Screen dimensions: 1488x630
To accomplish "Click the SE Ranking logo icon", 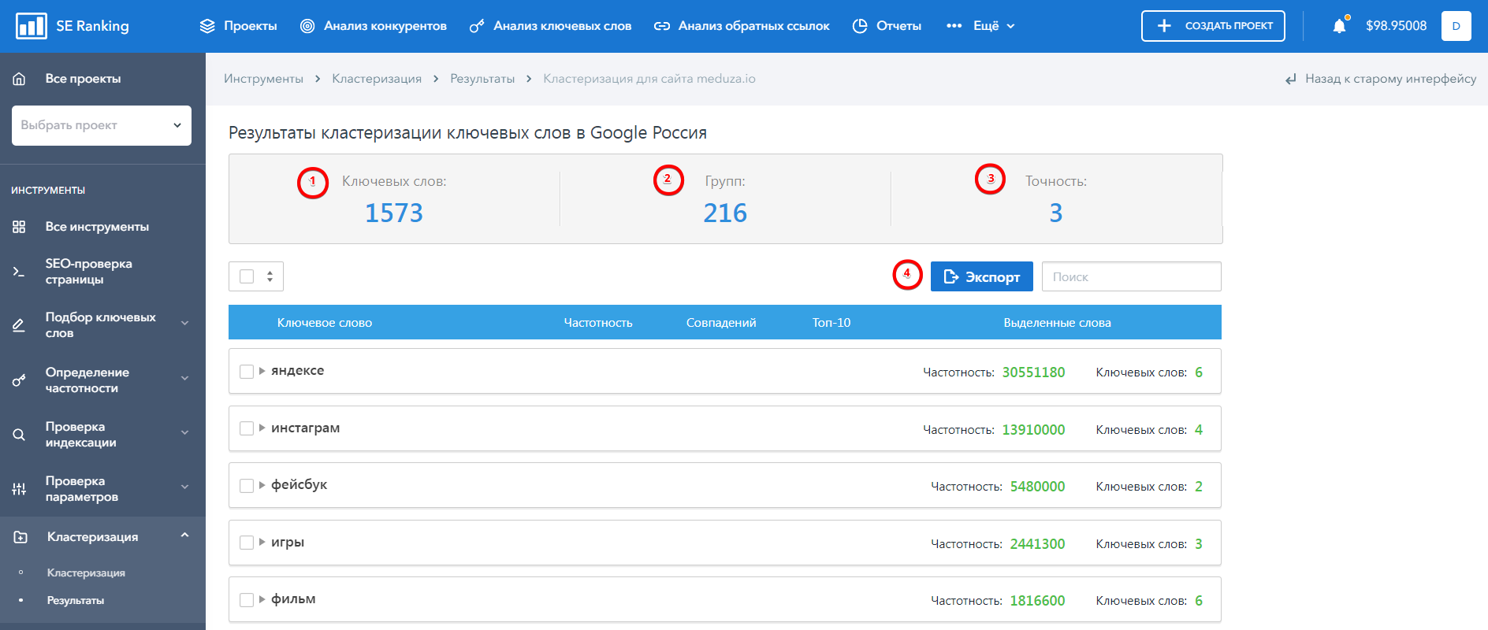I will pos(32,26).
